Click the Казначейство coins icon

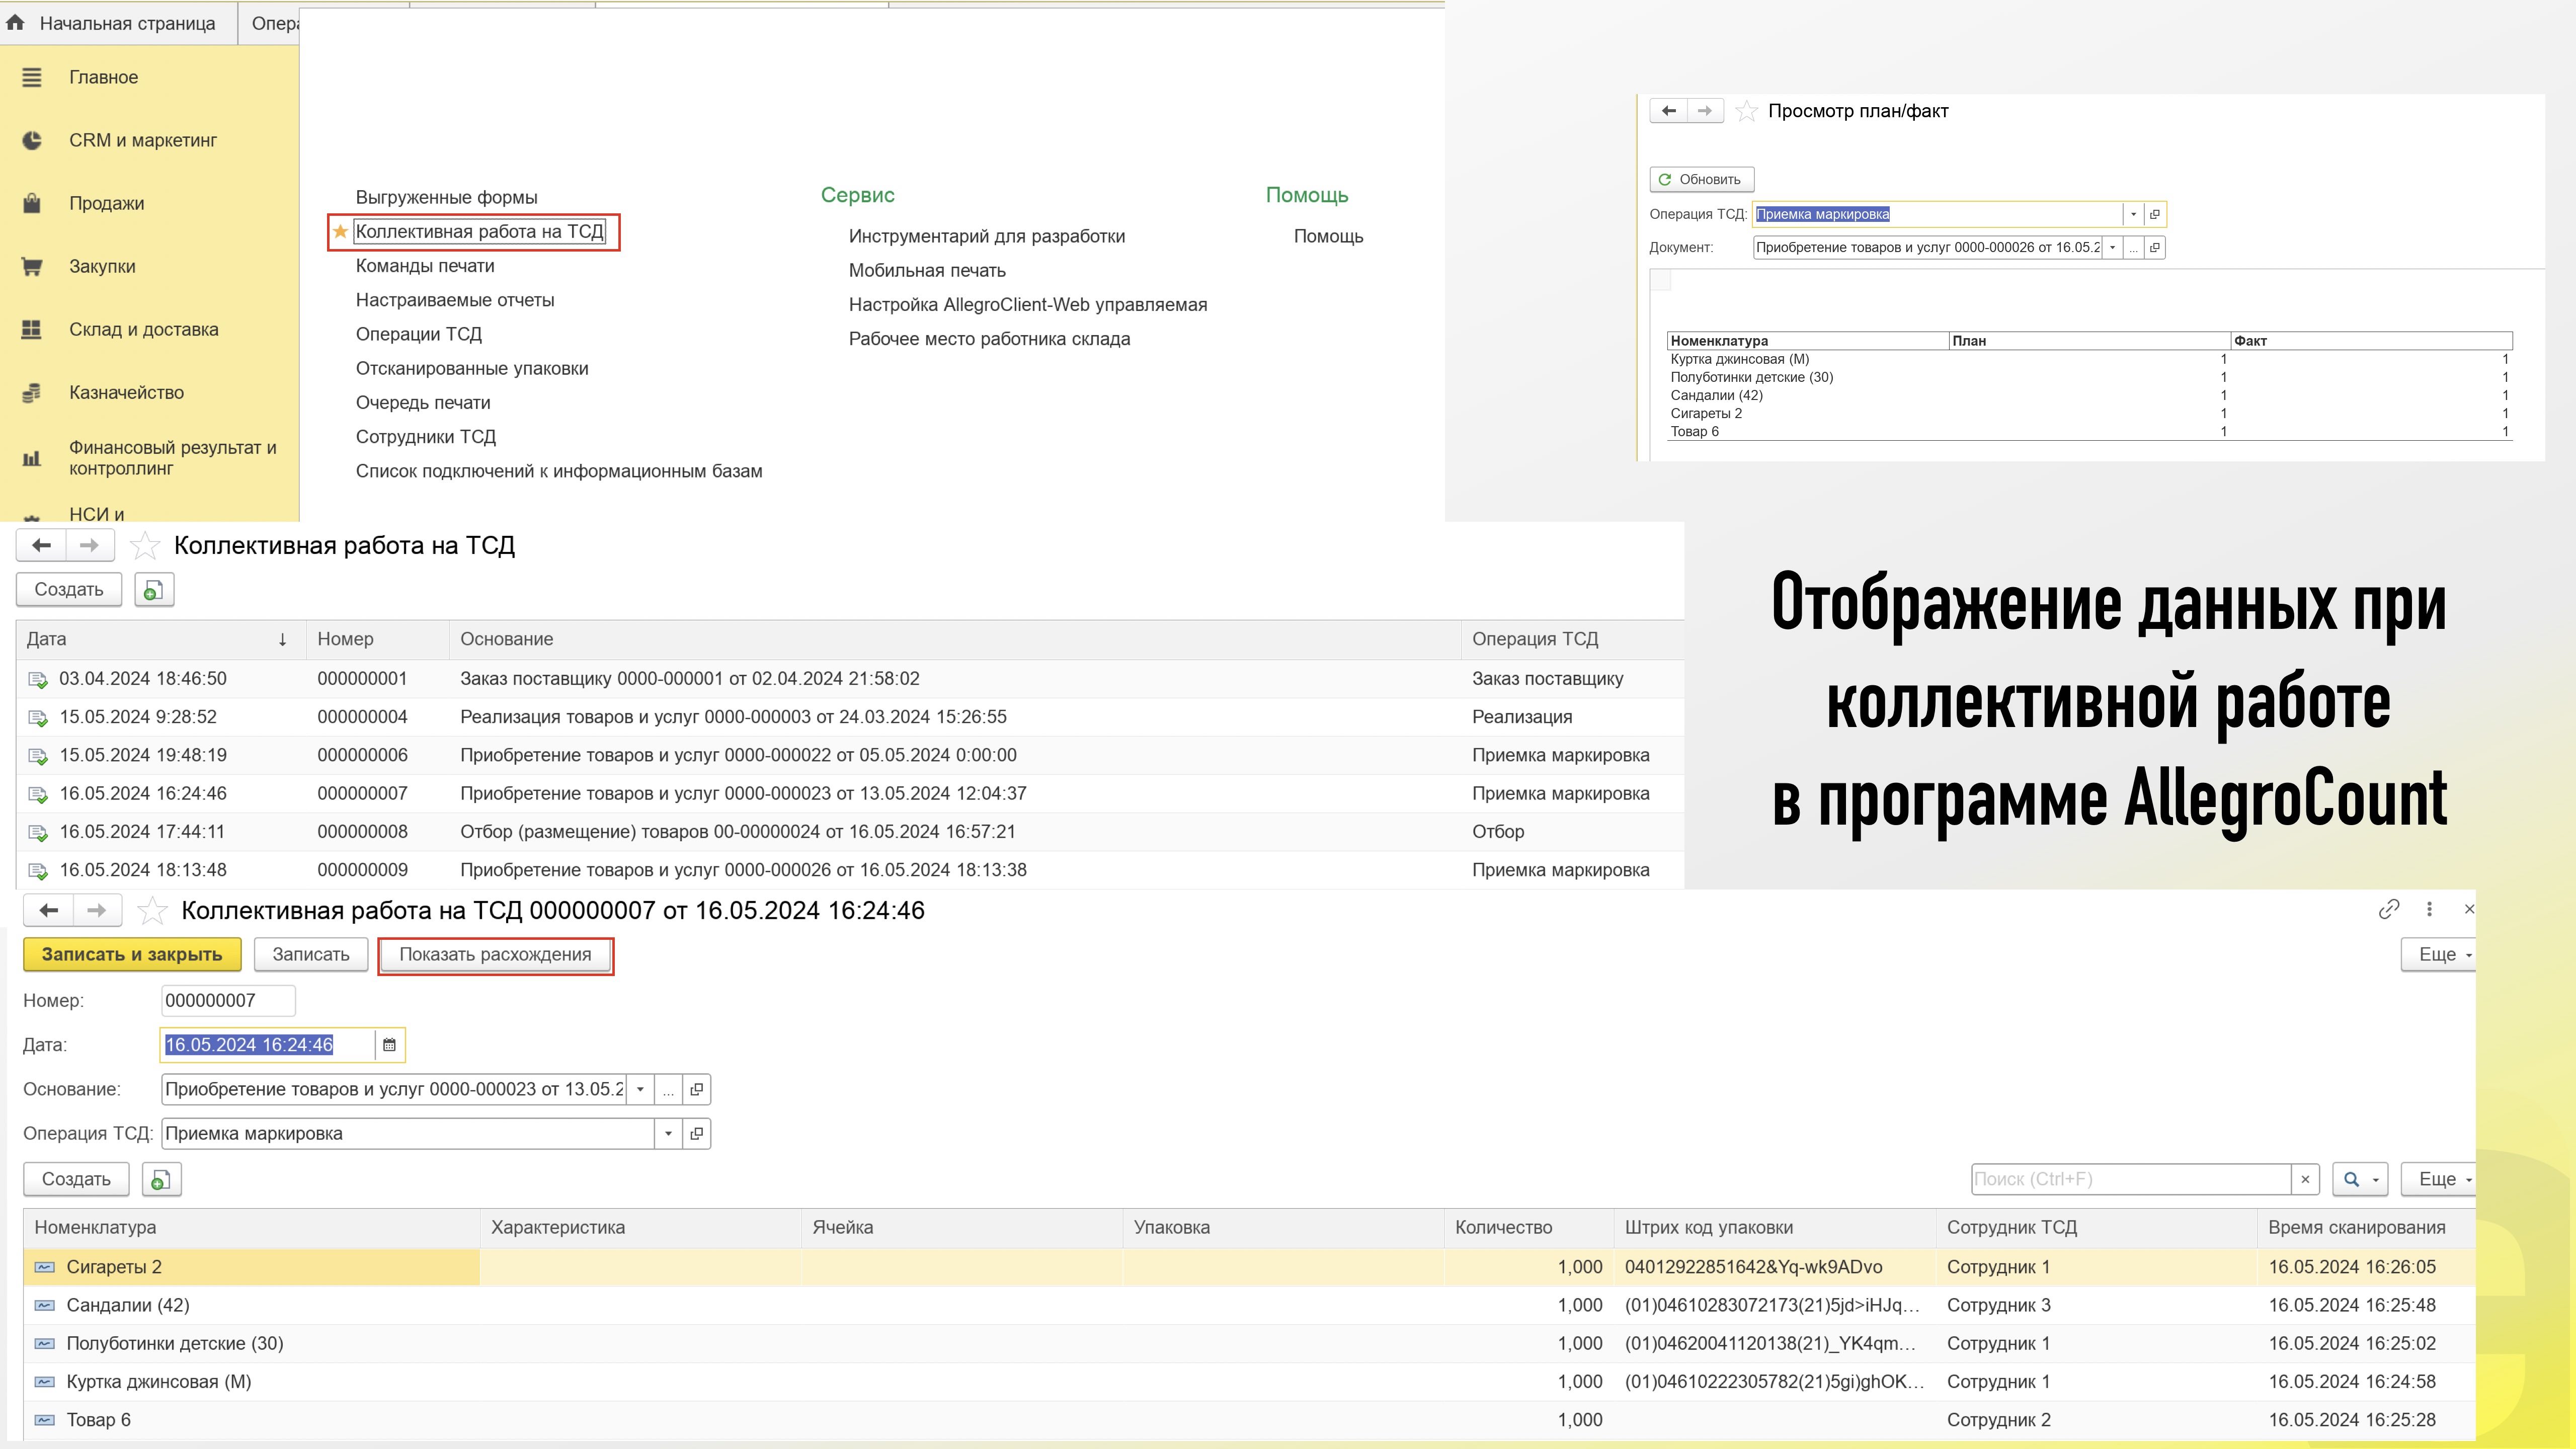[32, 392]
